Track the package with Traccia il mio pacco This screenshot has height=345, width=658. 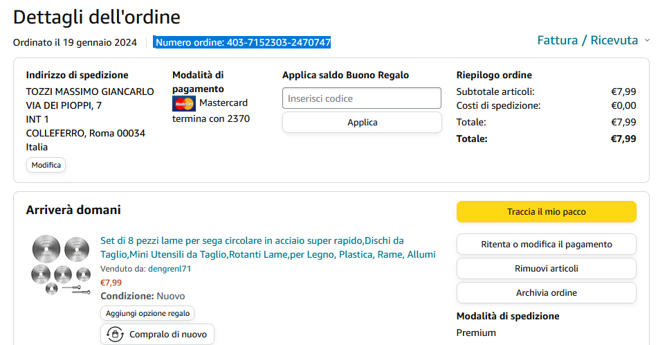pos(546,212)
